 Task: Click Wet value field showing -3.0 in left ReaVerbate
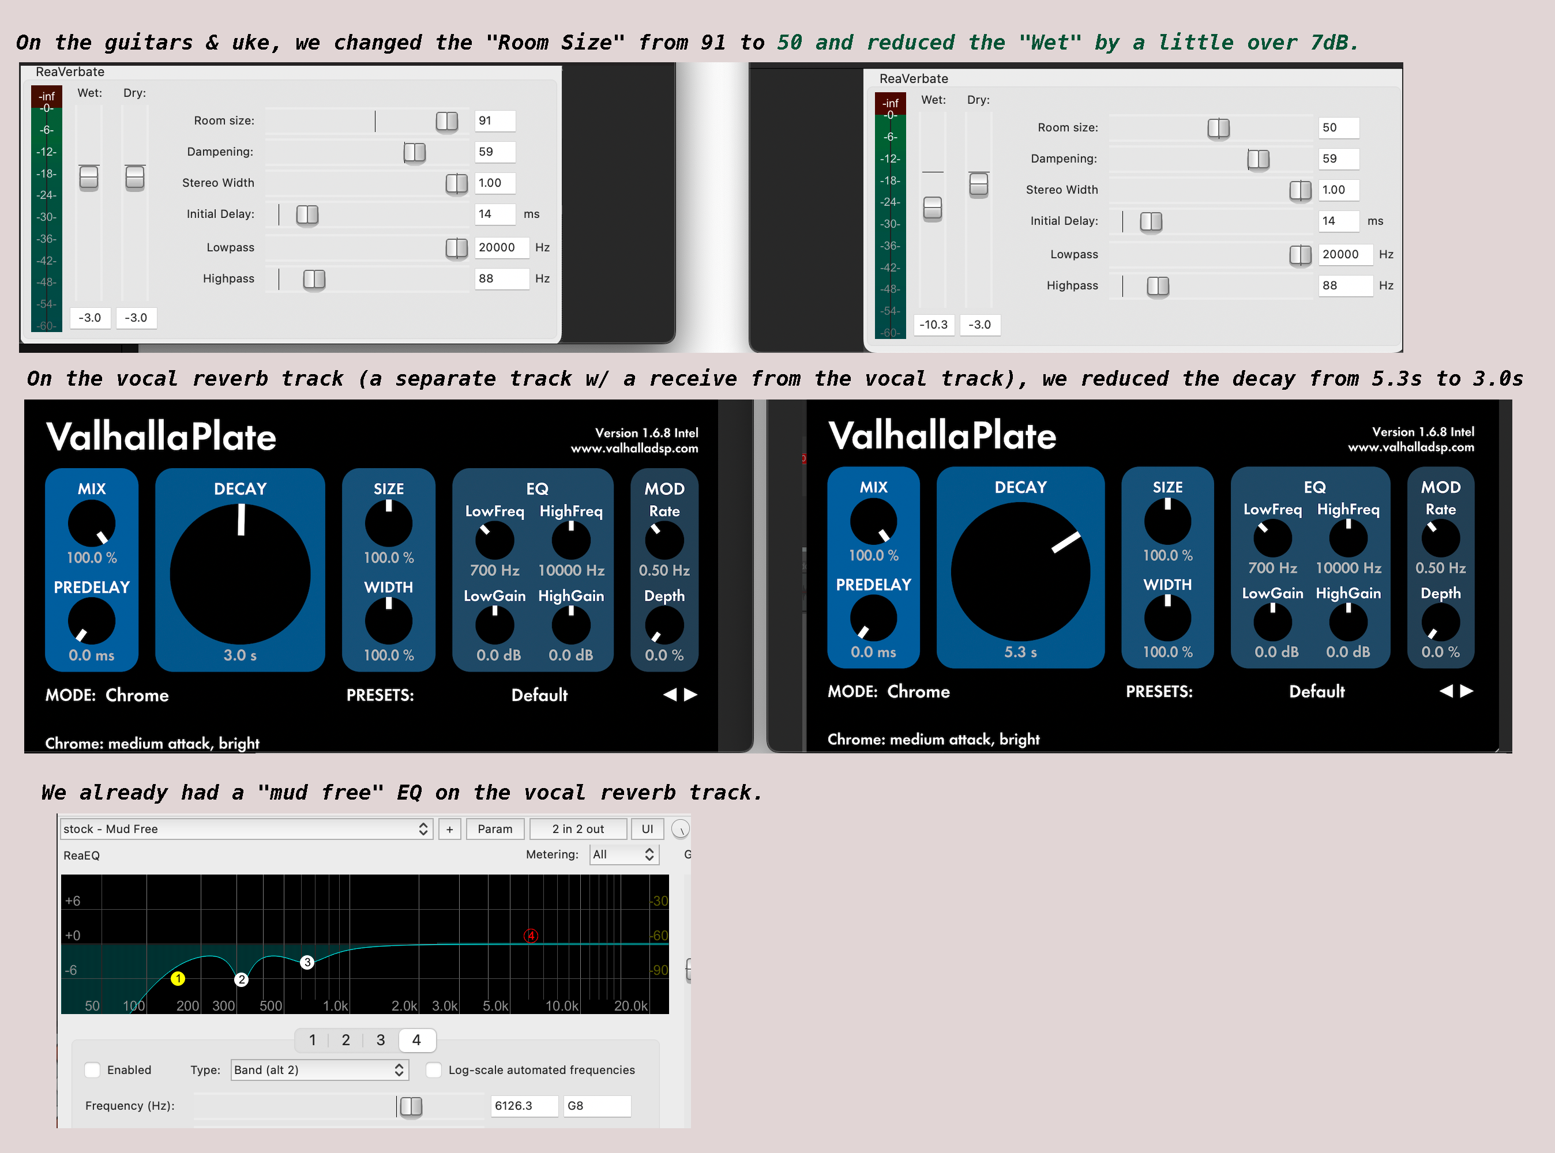click(90, 318)
